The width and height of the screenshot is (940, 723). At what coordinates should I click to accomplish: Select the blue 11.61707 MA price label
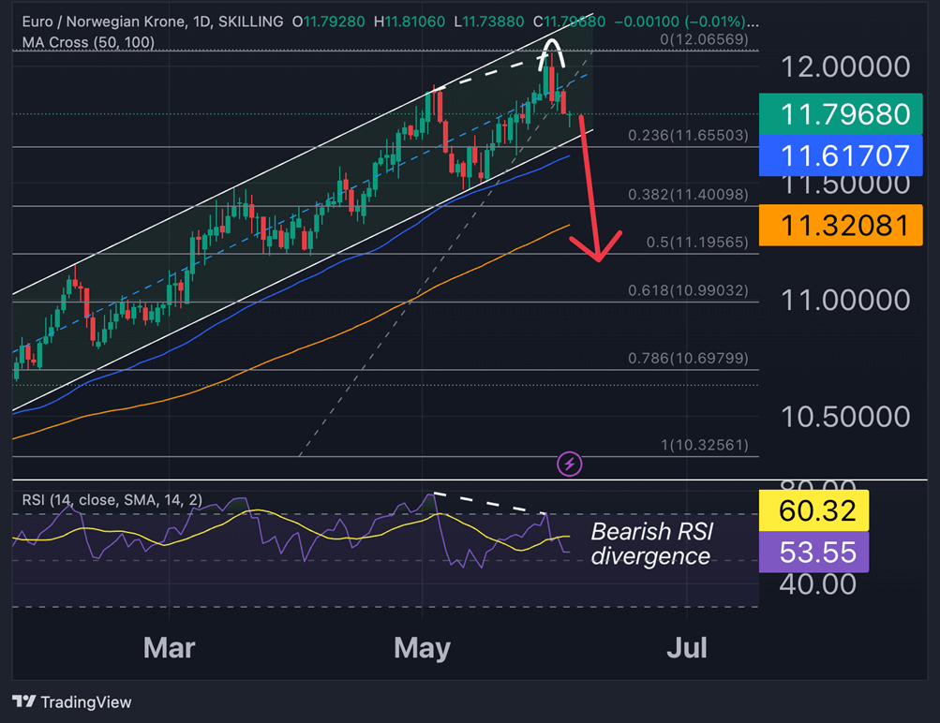click(841, 155)
